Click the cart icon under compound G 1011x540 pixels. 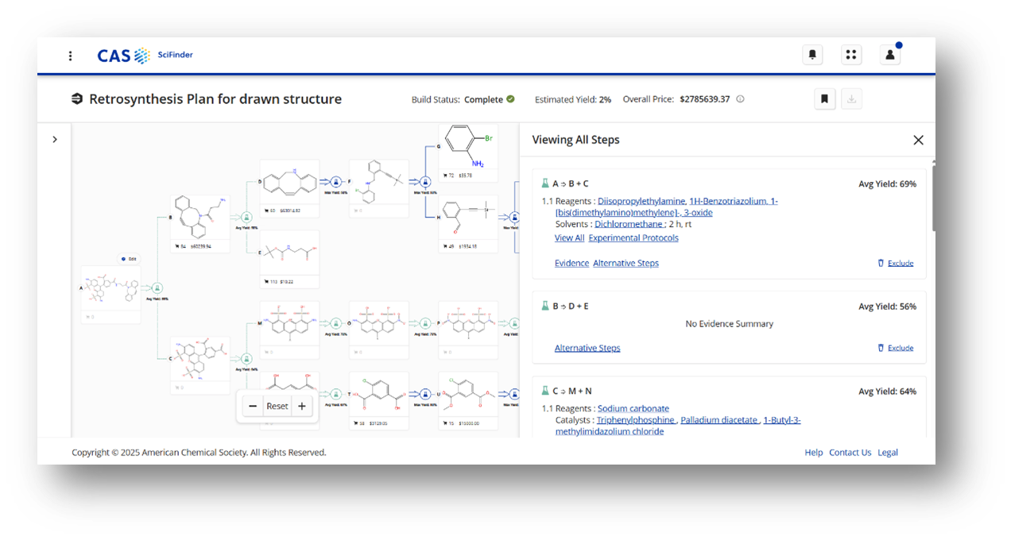coord(444,175)
